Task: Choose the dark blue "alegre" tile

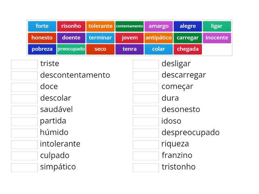Action: 188,26
